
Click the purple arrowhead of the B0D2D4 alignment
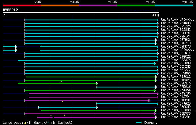(156, 117)
